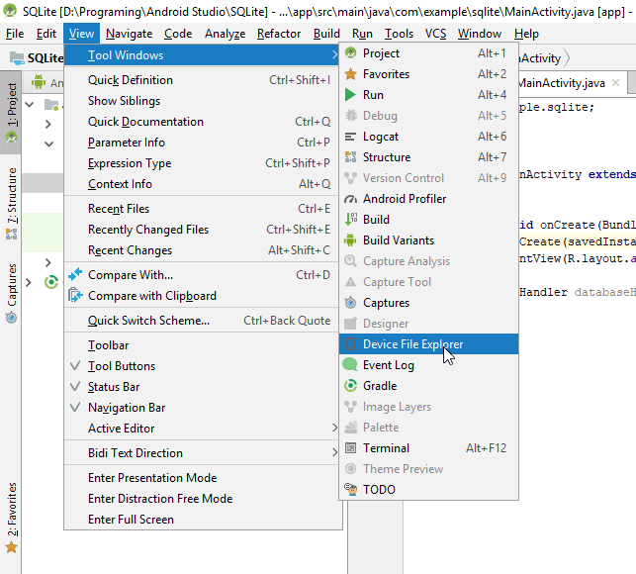The width and height of the screenshot is (636, 574).
Task: Choose Show Siblings
Action: coord(202,101)
